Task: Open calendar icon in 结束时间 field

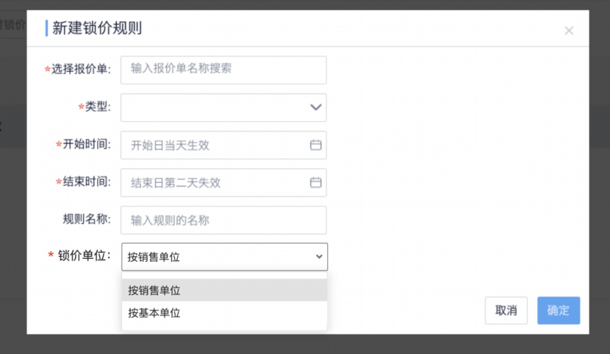Action: point(316,182)
